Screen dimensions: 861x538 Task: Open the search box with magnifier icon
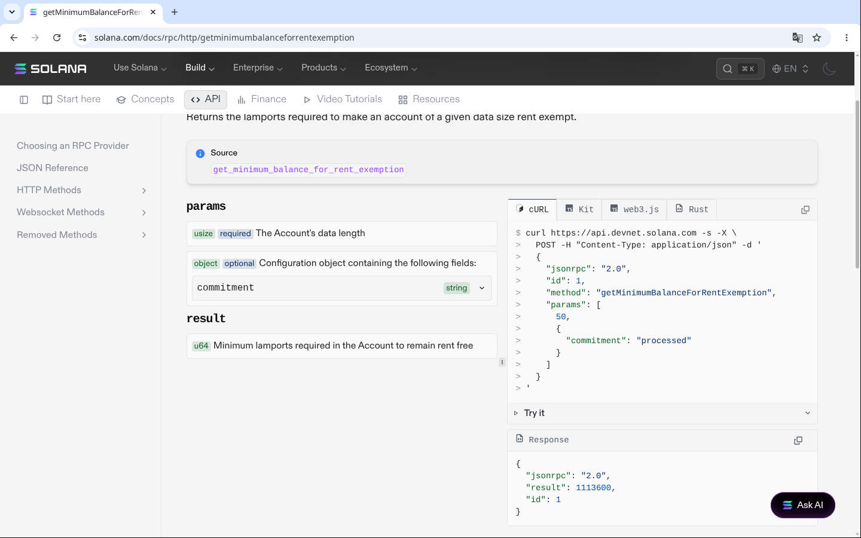[x=740, y=69]
